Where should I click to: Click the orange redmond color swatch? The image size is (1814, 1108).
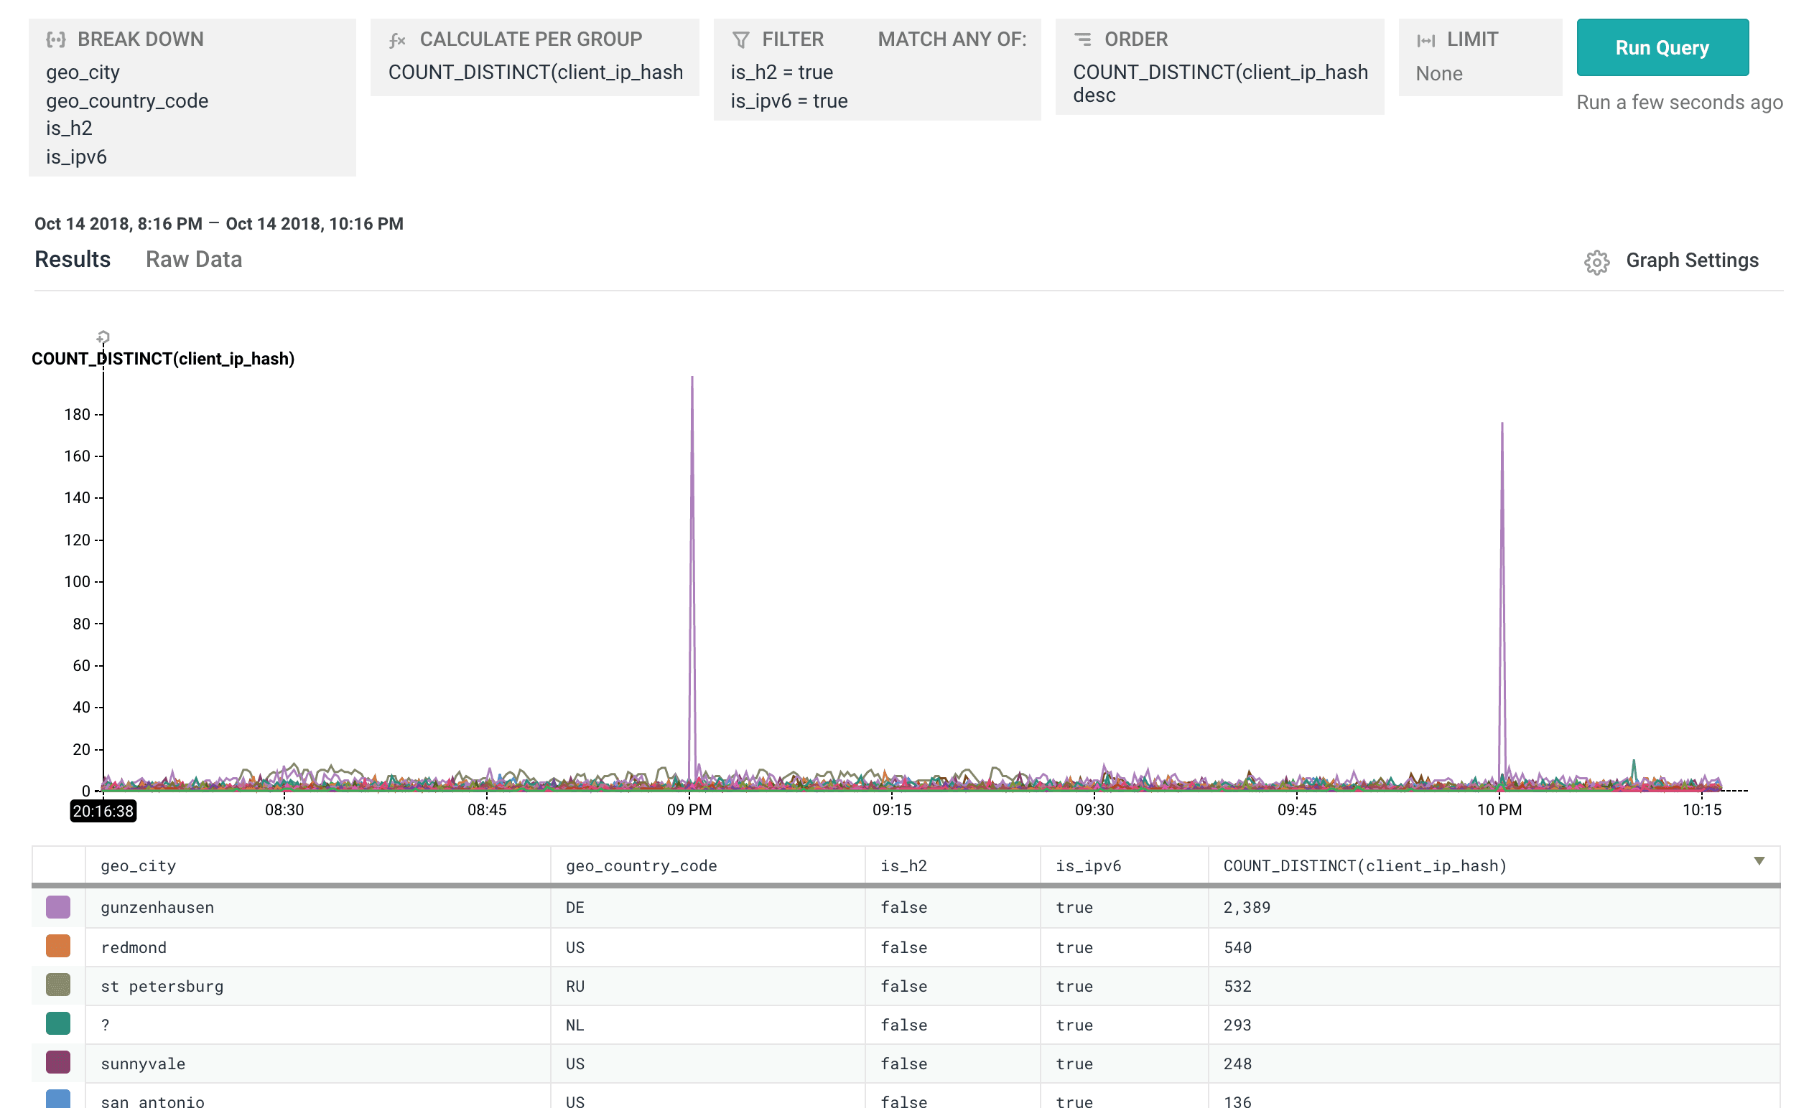pyautogui.click(x=58, y=946)
